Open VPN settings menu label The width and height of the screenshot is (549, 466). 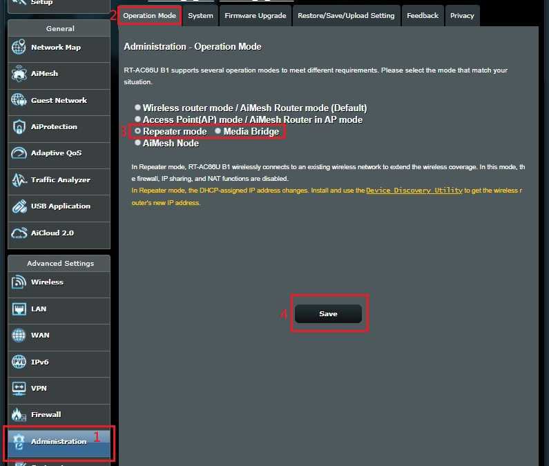pyautogui.click(x=39, y=388)
